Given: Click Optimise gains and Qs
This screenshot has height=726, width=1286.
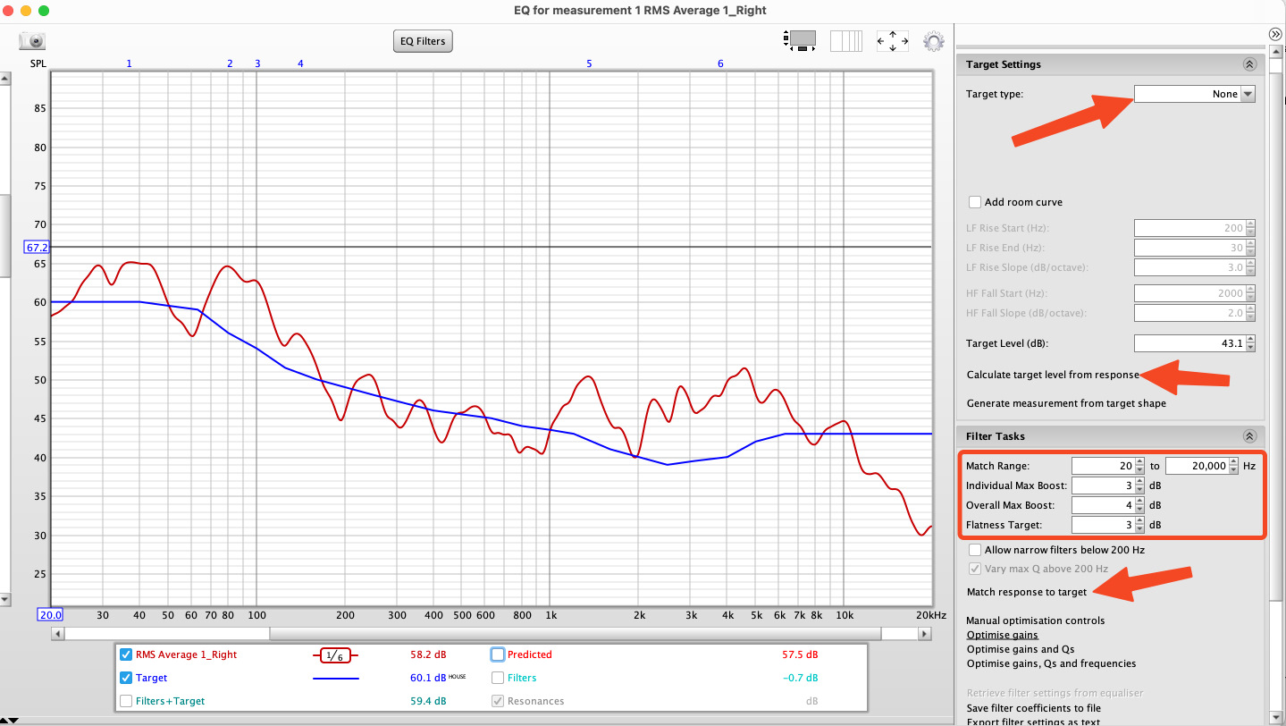Looking at the screenshot, I should (1021, 649).
